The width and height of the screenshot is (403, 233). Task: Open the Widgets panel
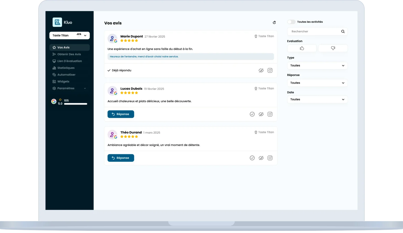click(63, 81)
